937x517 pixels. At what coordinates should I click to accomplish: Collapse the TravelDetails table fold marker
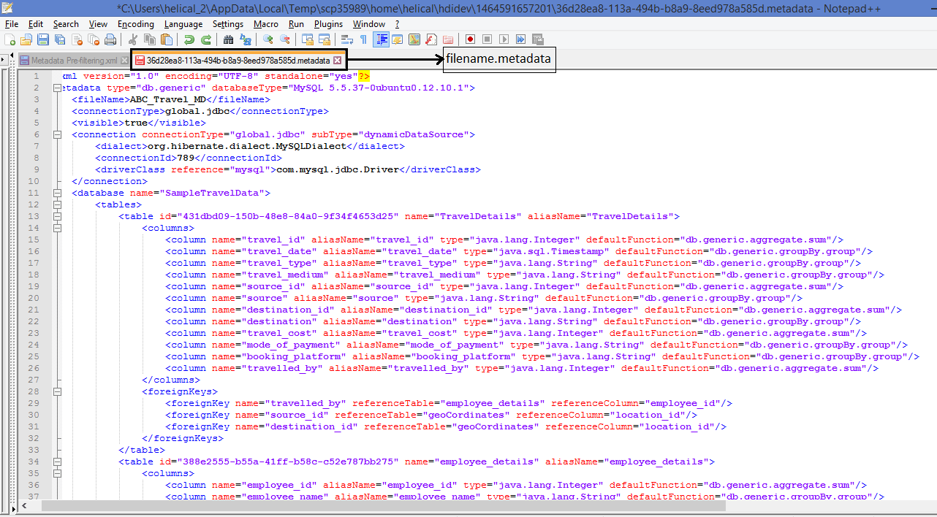tap(56, 216)
